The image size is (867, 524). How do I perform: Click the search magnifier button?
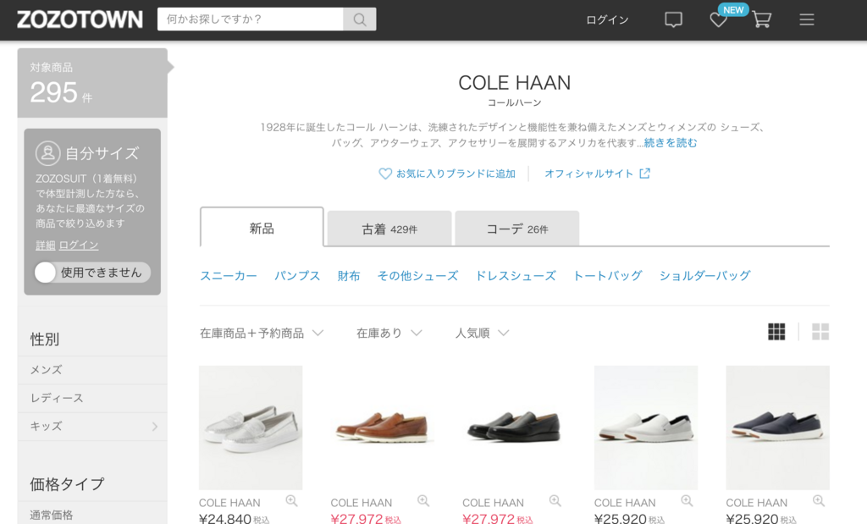pyautogui.click(x=360, y=19)
